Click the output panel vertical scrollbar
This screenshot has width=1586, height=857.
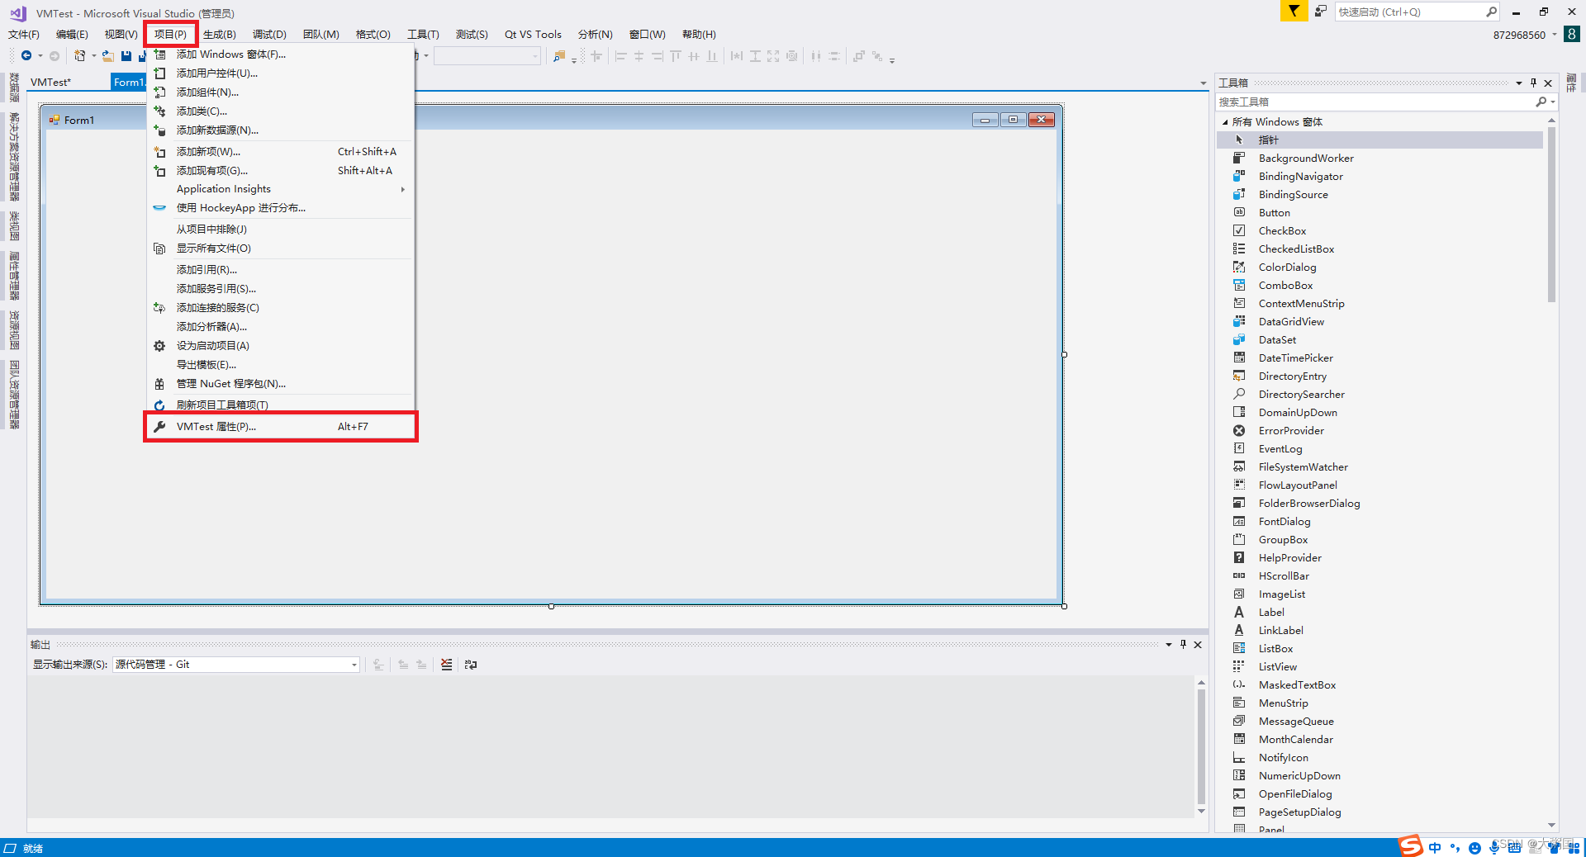[1201, 747]
